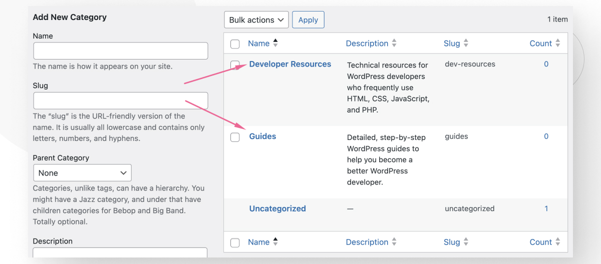This screenshot has width=601, height=264.
Task: Click the Parent Category label
Action: point(61,158)
